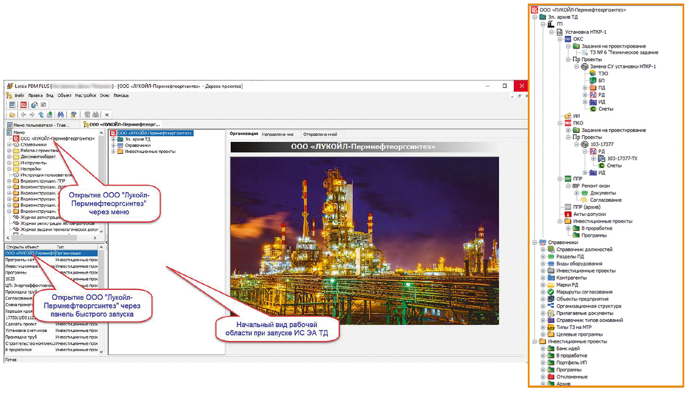Expand Справочники in center tree

114,145
